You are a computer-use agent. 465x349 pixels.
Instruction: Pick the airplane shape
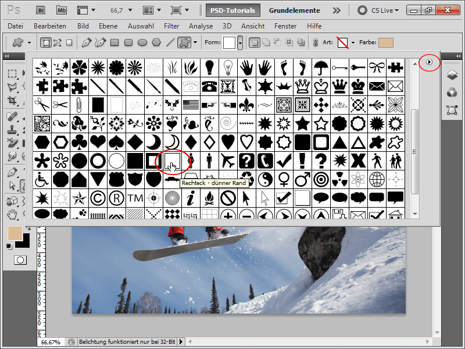[228, 161]
